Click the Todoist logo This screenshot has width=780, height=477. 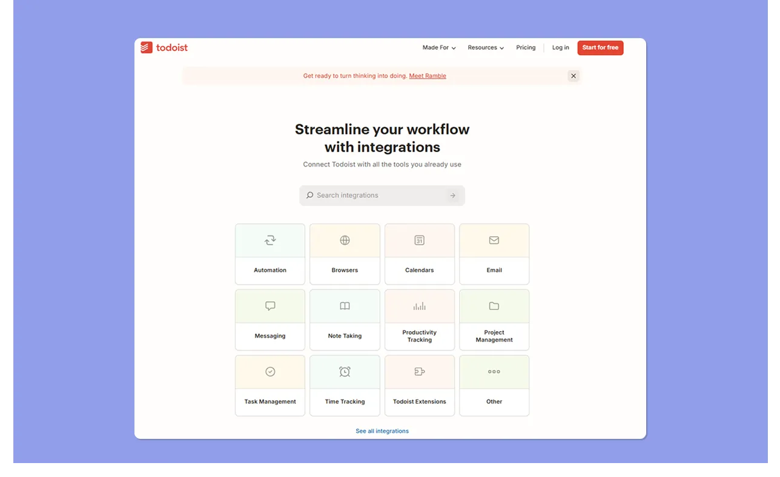coord(164,47)
